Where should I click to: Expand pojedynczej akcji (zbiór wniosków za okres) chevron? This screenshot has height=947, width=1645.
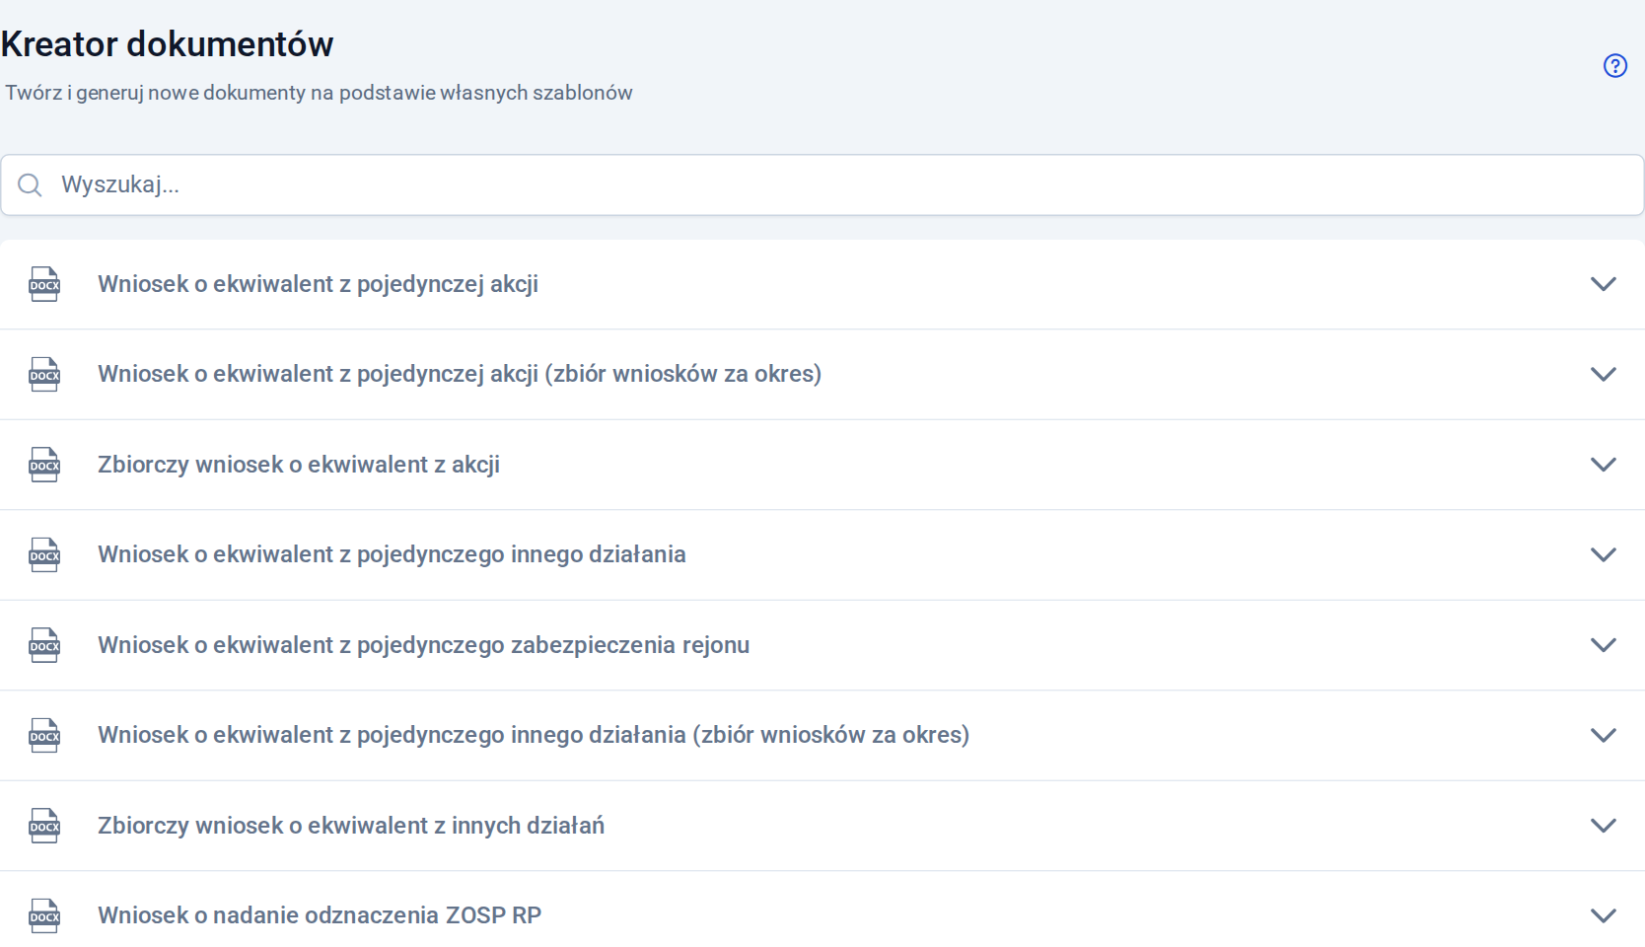(x=1604, y=375)
